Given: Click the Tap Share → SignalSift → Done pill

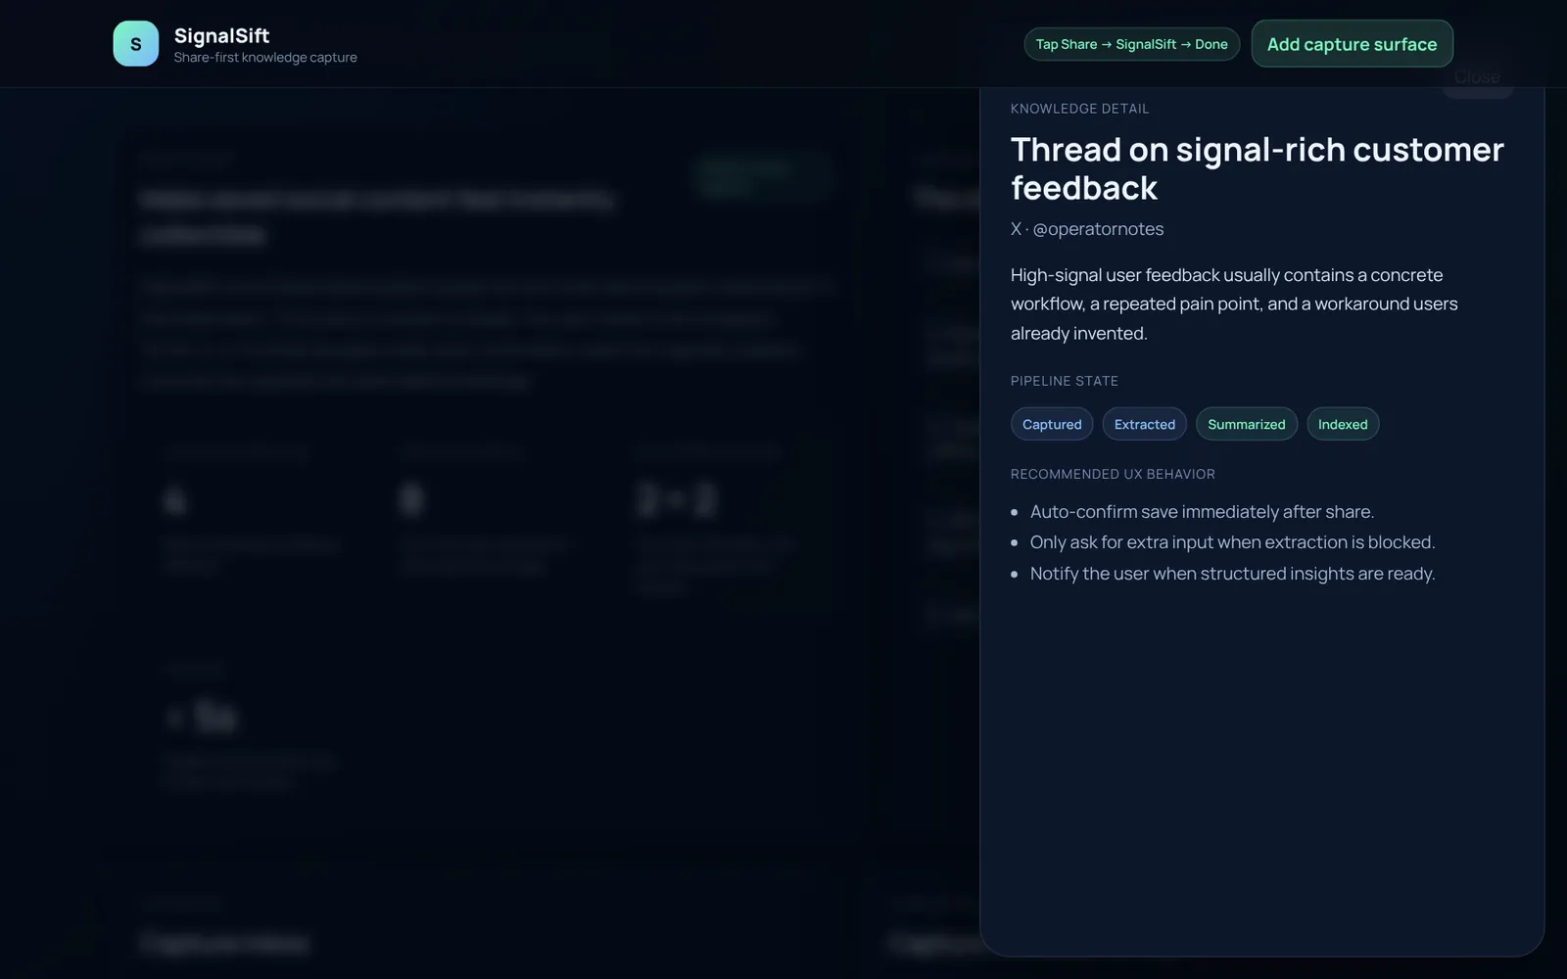Looking at the screenshot, I should pos(1131,44).
